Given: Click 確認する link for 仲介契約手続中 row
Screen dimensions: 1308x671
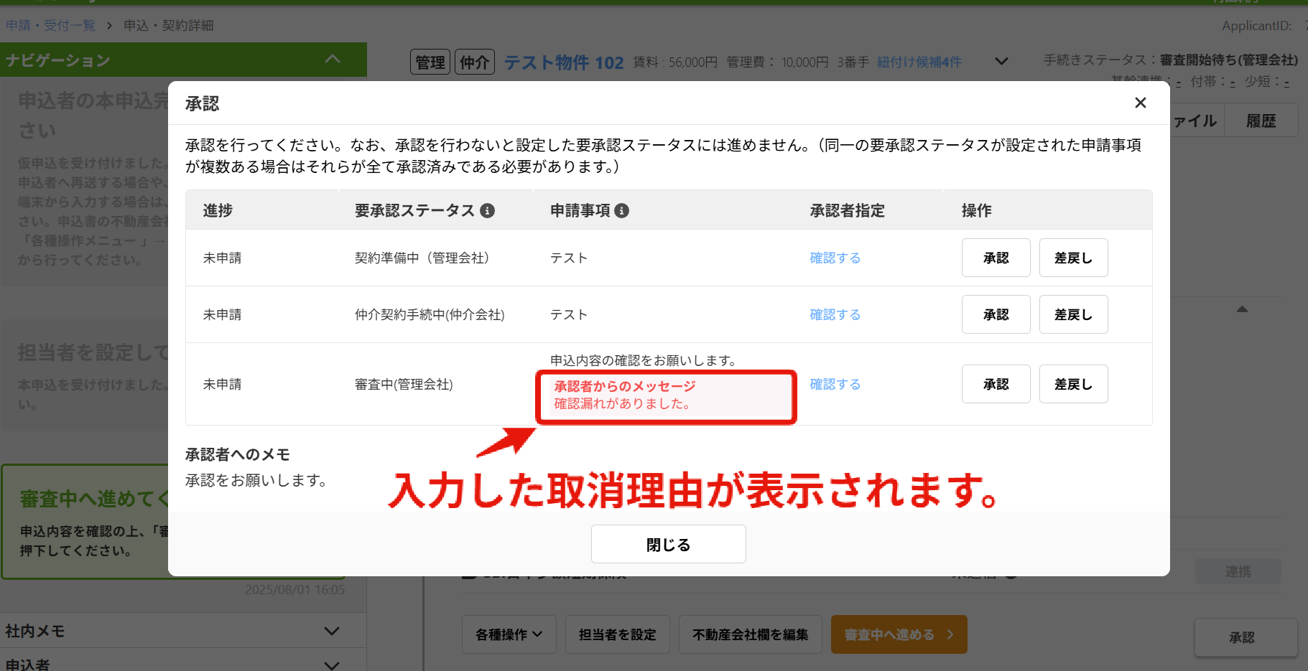Looking at the screenshot, I should coord(835,314).
